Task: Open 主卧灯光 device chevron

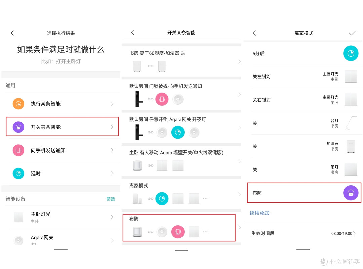Action: (x=112, y=217)
